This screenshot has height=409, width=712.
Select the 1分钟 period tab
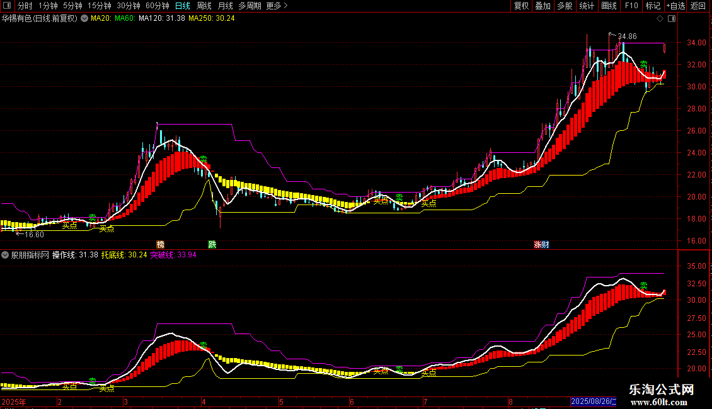tap(48, 6)
